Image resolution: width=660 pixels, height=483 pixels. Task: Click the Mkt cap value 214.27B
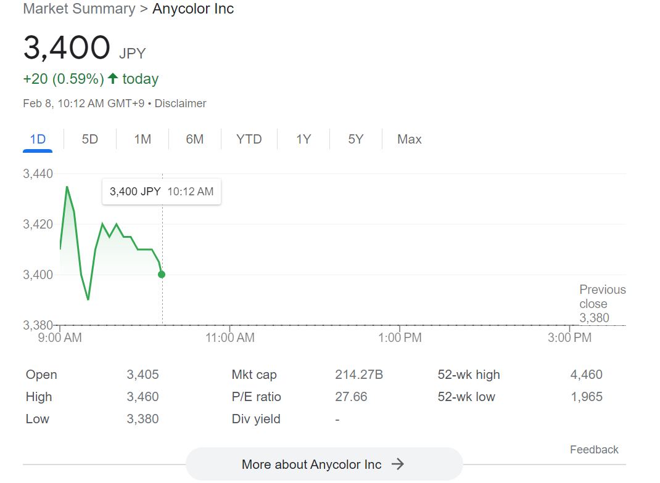click(x=359, y=375)
